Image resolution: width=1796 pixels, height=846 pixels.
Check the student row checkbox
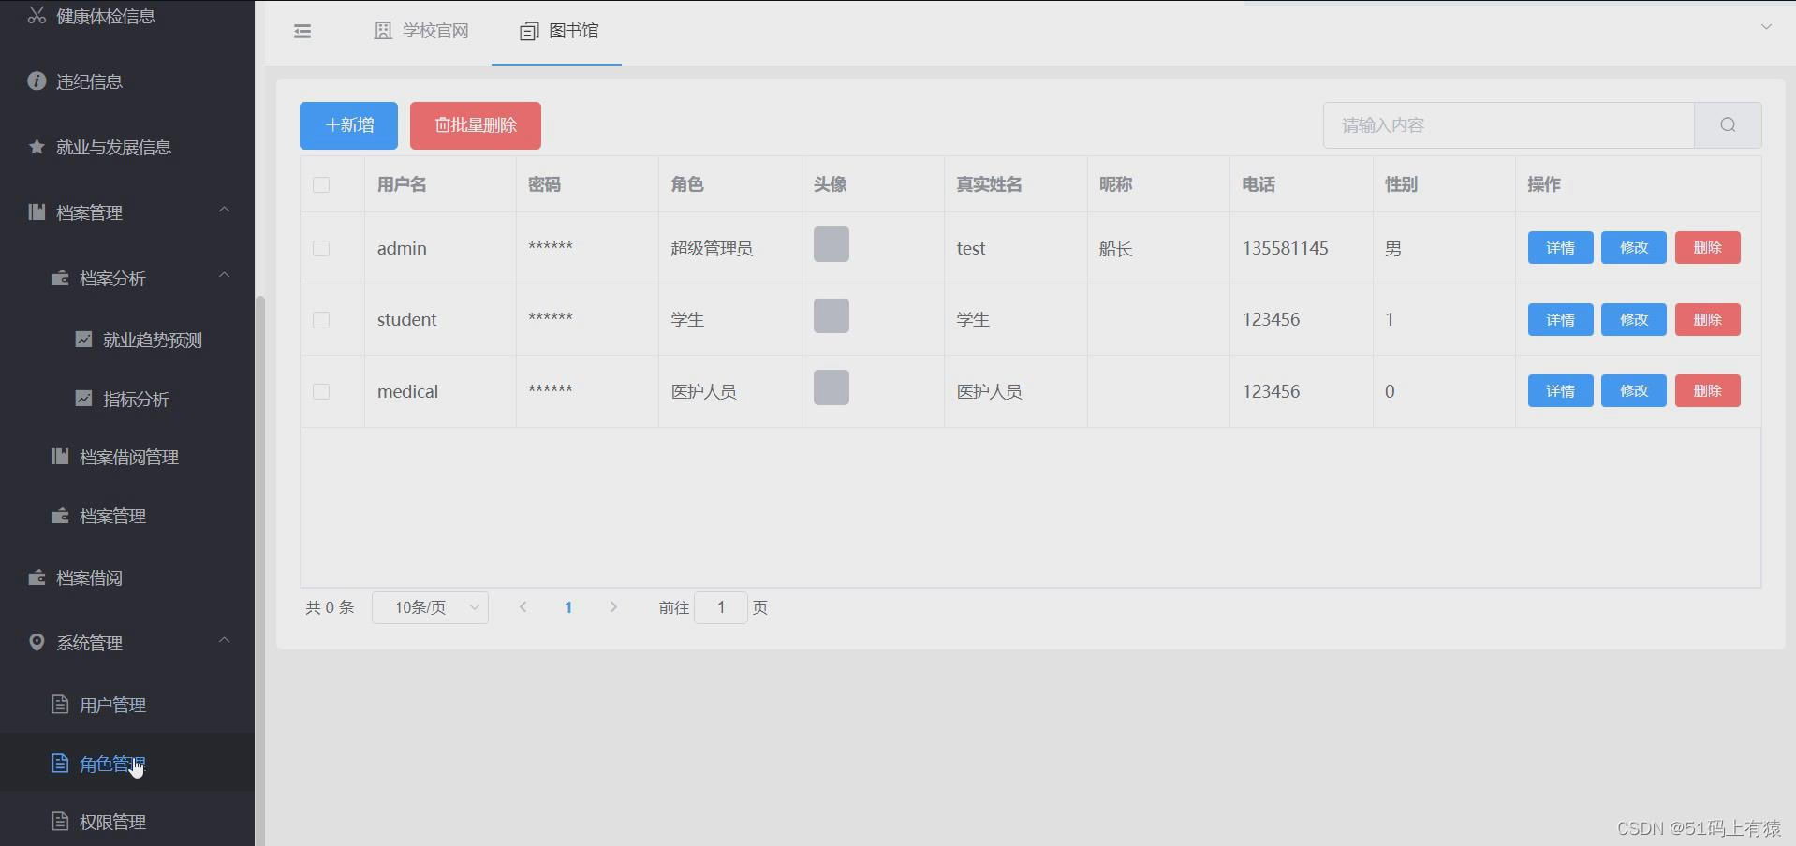click(x=321, y=320)
